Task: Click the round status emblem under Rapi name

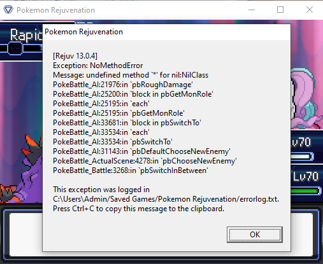Action: [x=15, y=48]
